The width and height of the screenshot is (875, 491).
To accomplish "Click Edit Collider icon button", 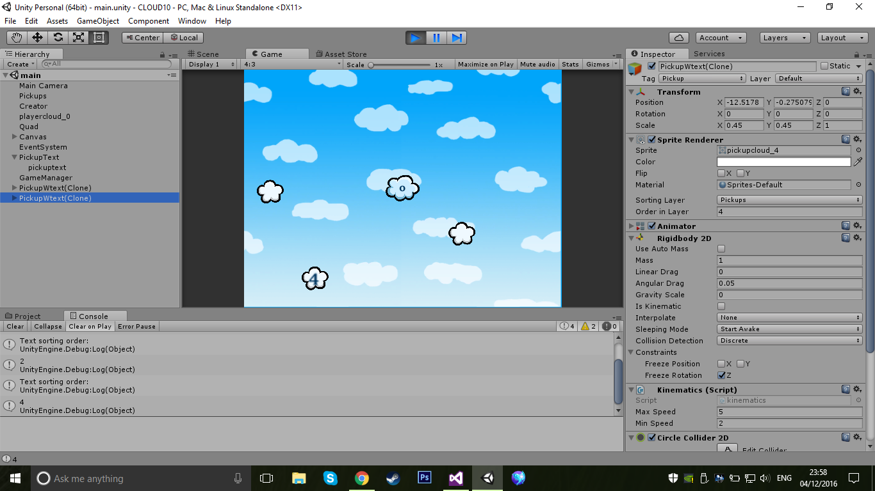I will [726, 449].
